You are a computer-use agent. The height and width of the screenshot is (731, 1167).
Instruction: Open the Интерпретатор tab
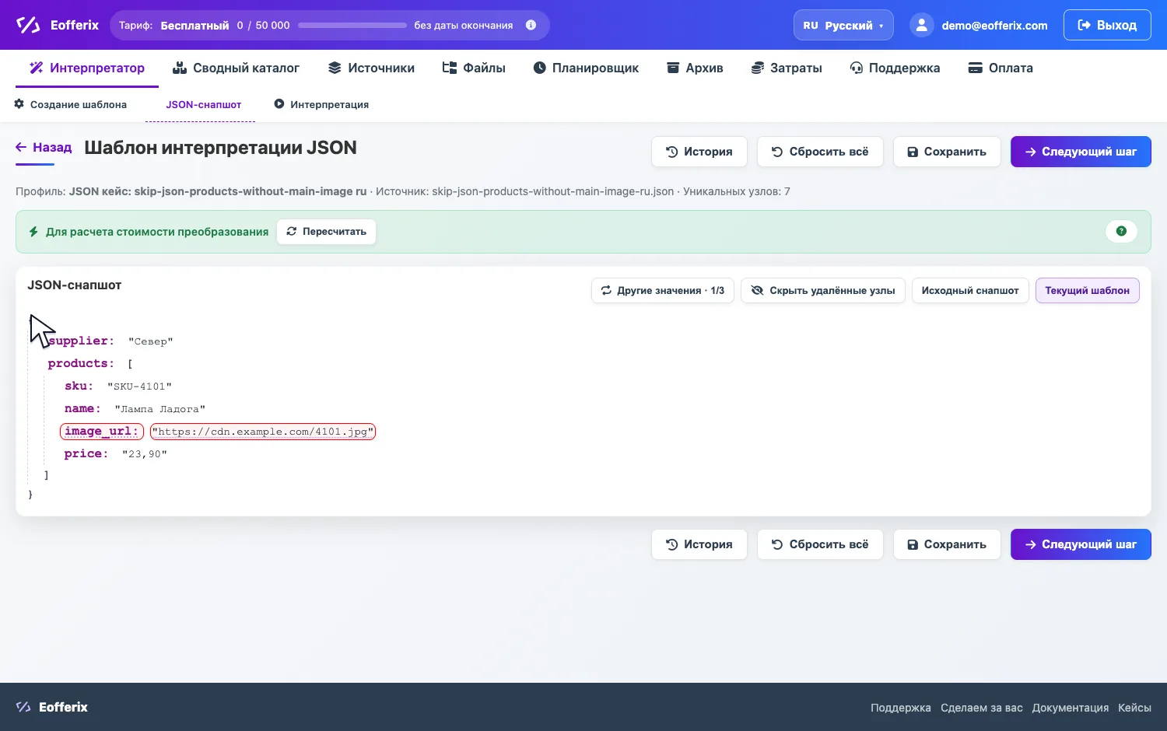(x=87, y=68)
